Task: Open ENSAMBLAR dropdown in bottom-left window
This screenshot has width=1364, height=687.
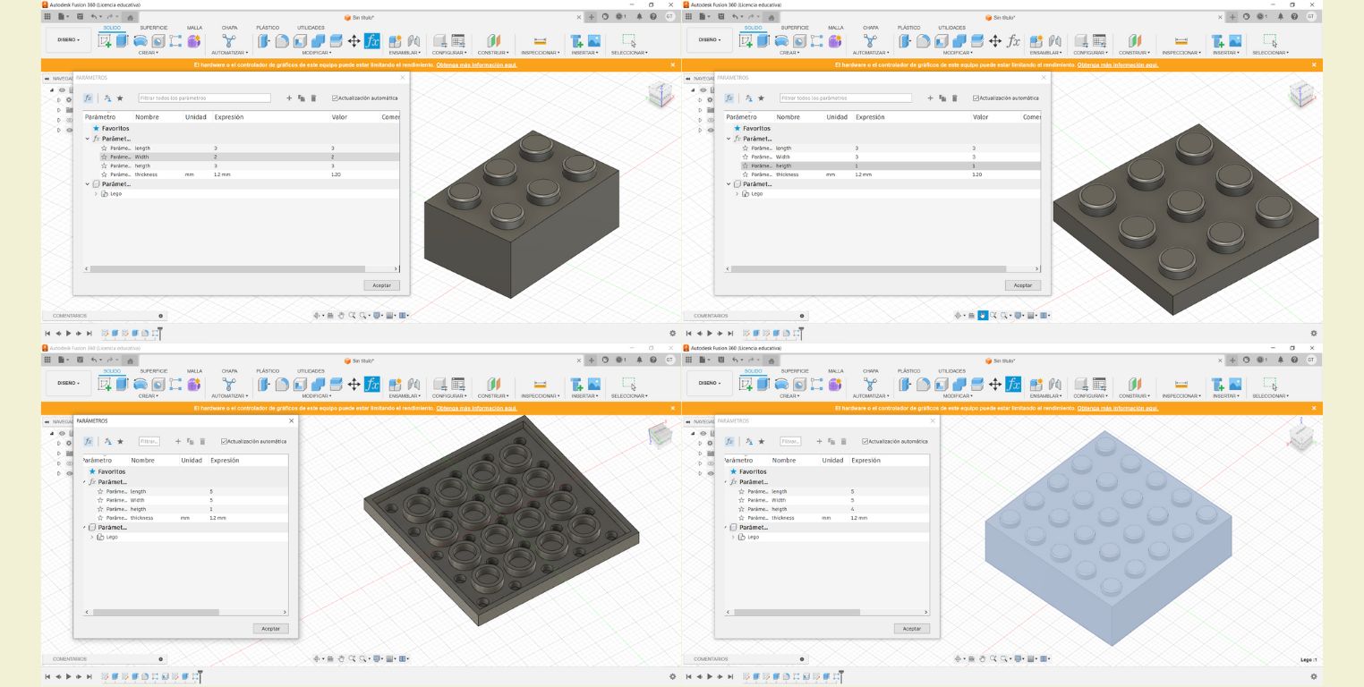Action: pos(405,396)
